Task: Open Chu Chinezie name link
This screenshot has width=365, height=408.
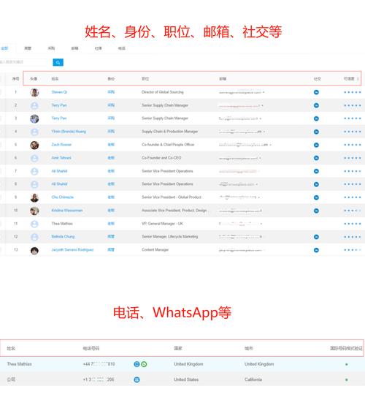Action: [62, 197]
